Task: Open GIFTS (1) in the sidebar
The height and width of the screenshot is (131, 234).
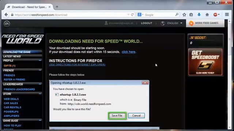Action: [10, 65]
